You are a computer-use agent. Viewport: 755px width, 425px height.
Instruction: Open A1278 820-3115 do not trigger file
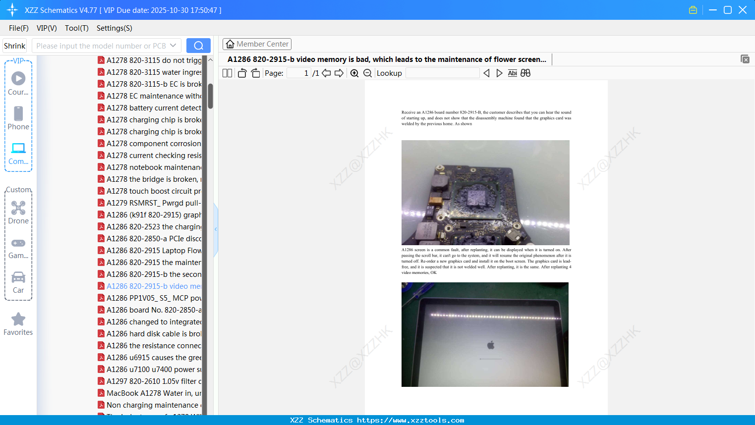[149, 60]
